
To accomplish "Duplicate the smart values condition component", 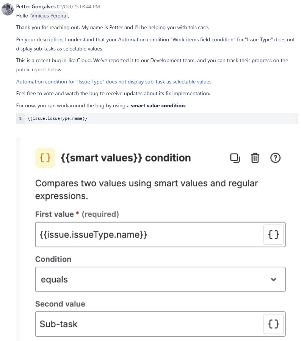I will pos(235,158).
